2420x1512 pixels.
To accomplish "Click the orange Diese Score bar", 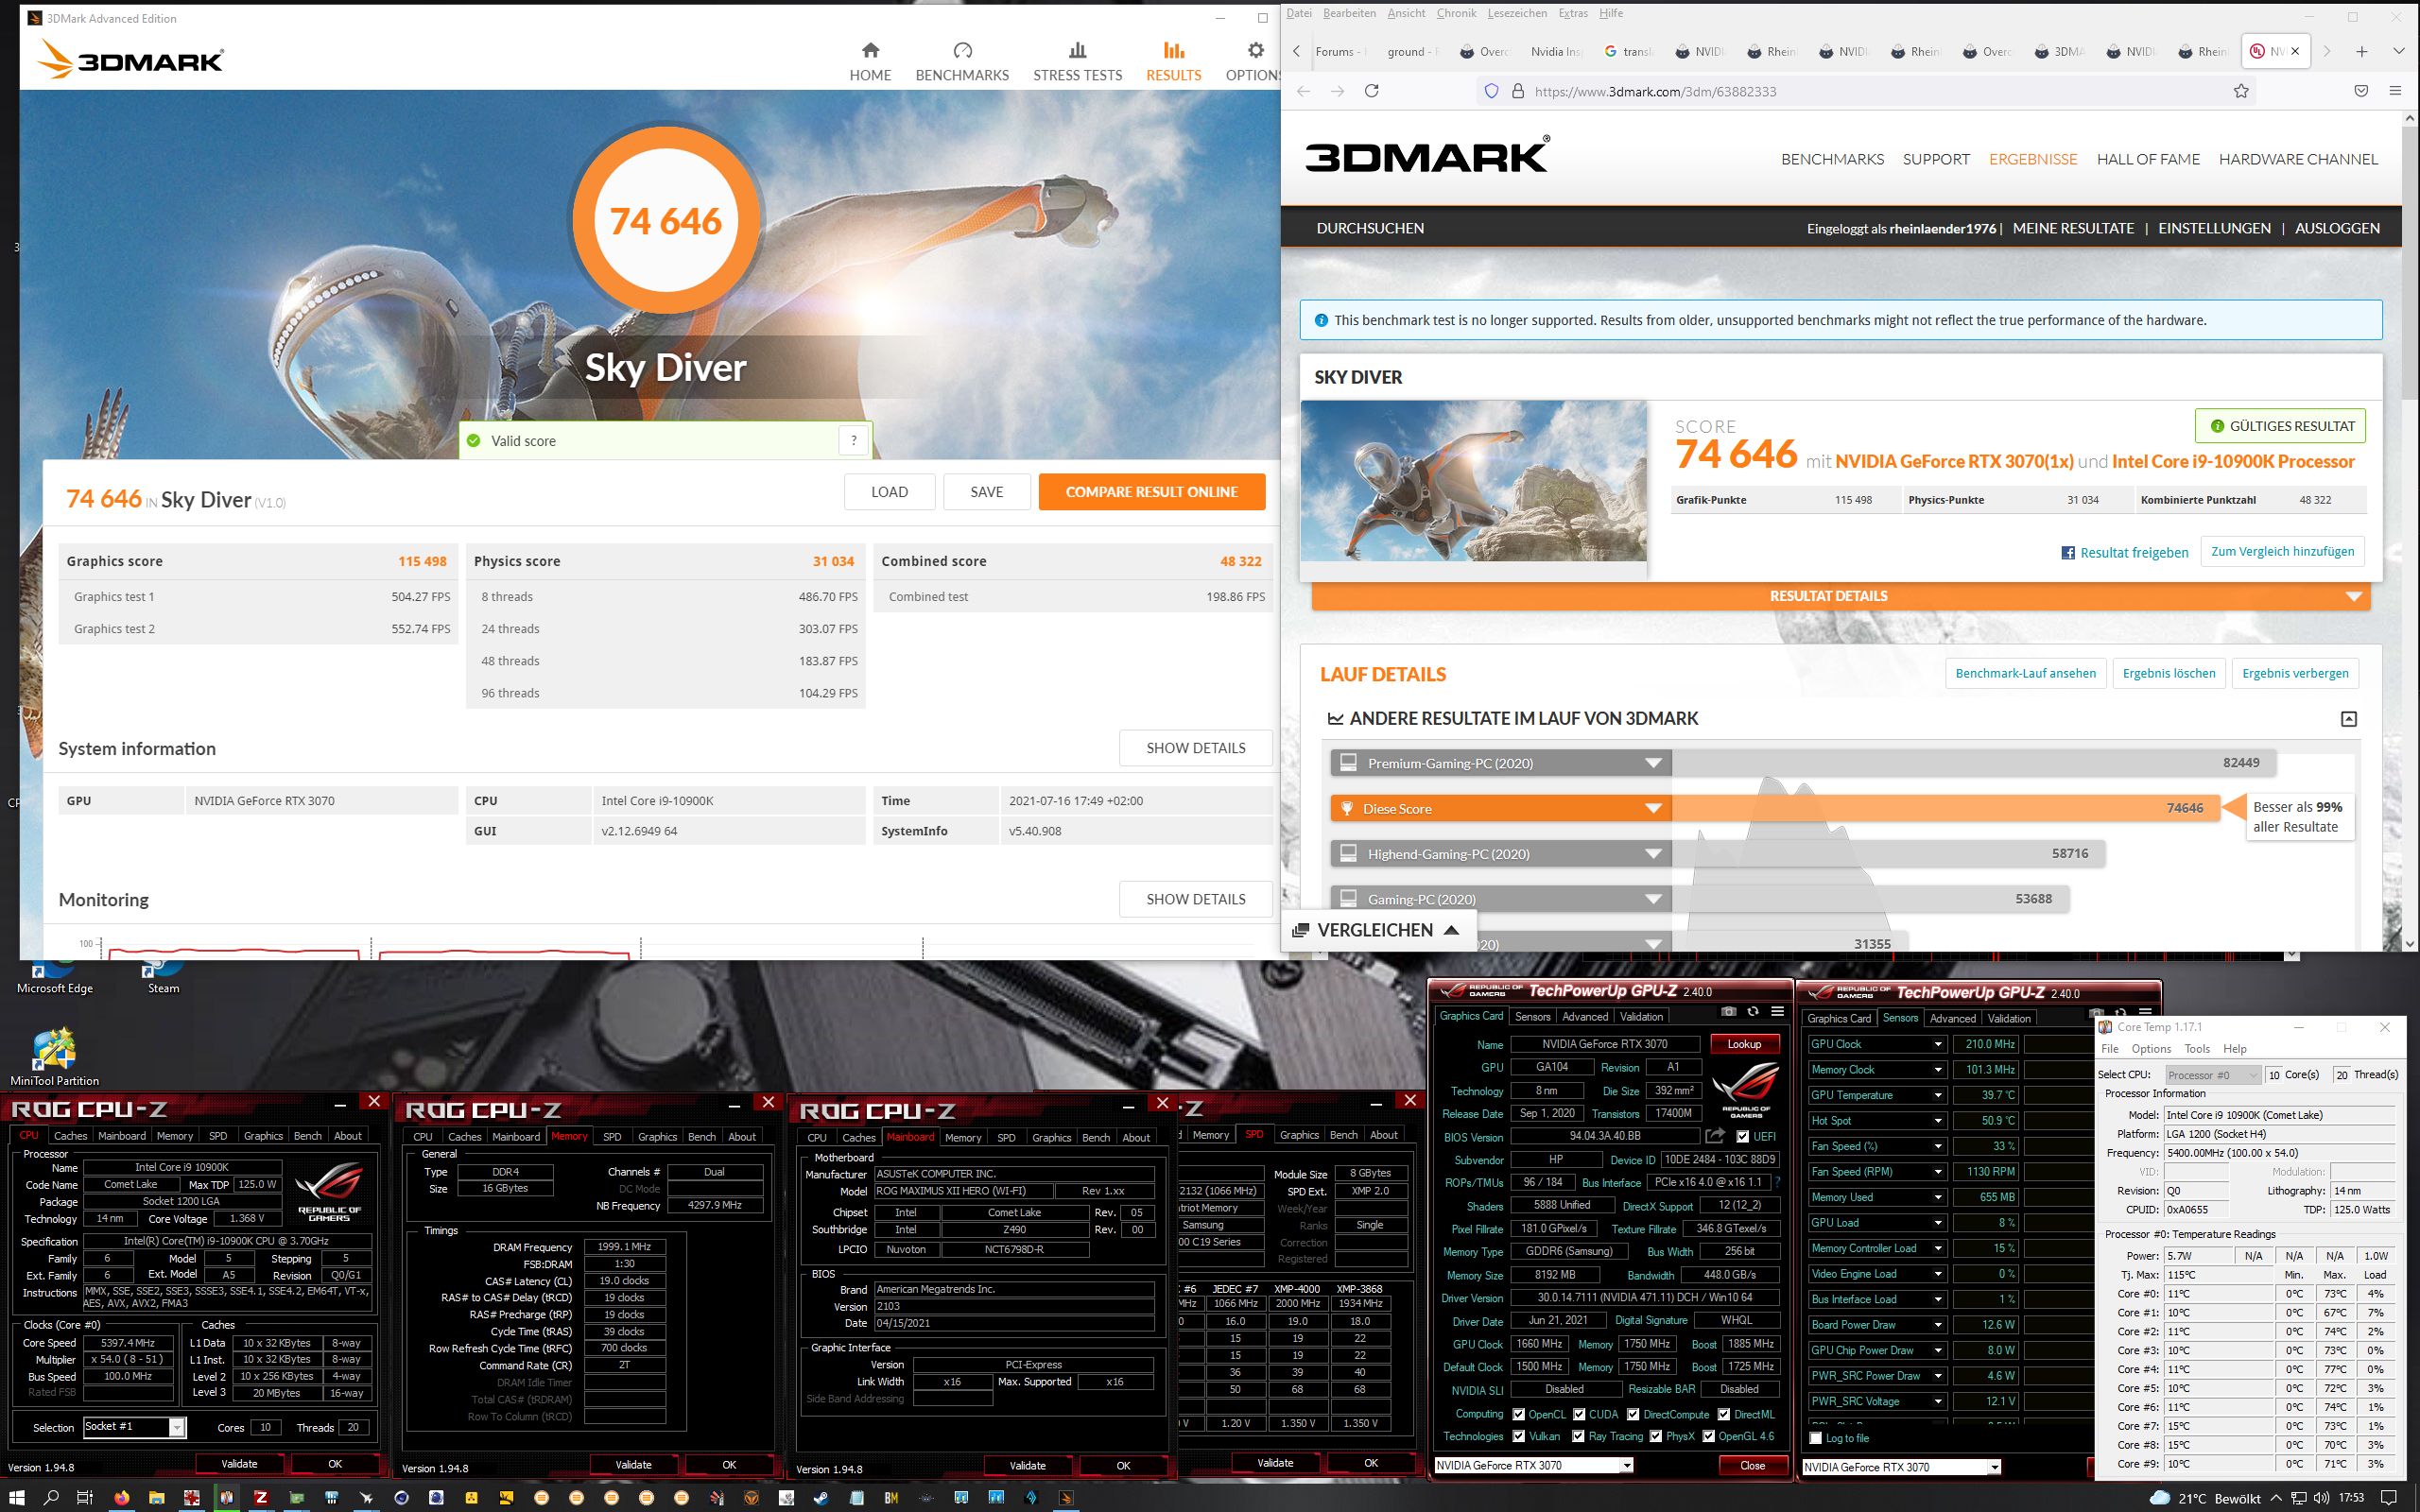I will (x=1775, y=808).
